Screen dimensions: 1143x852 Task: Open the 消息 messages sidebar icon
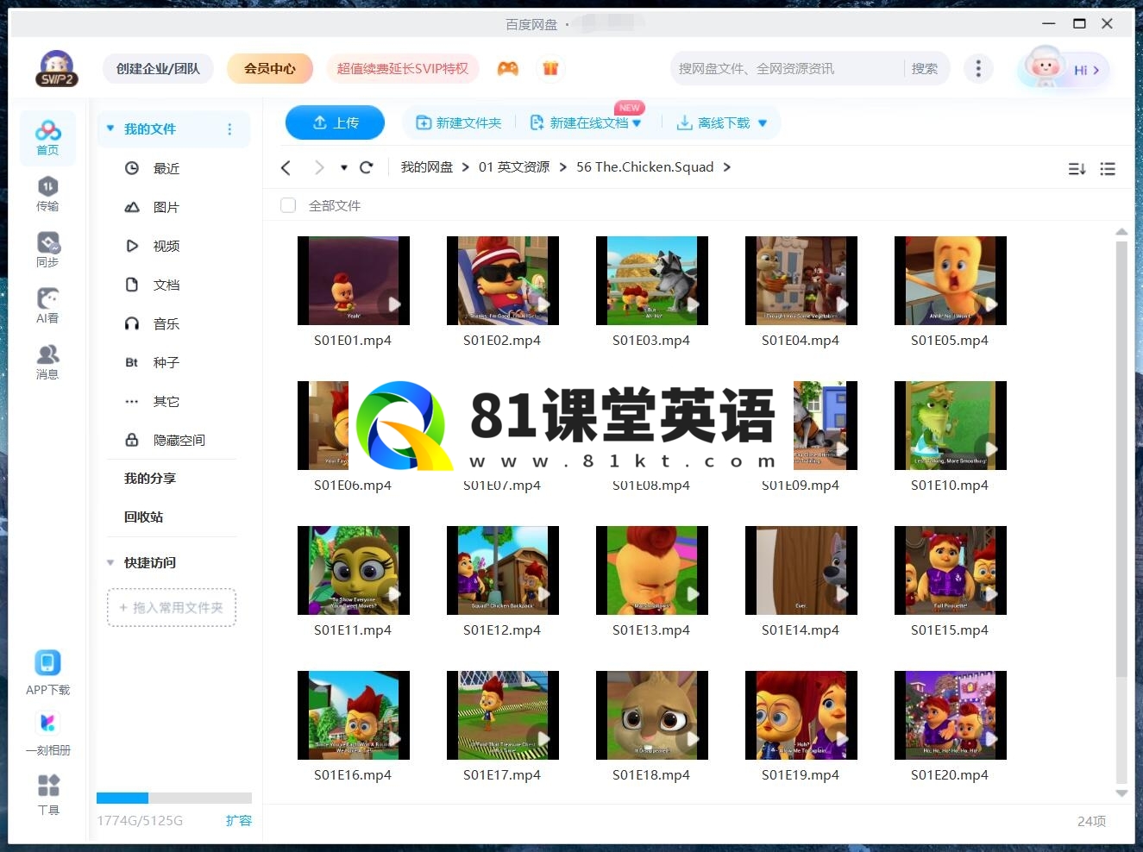click(x=47, y=361)
